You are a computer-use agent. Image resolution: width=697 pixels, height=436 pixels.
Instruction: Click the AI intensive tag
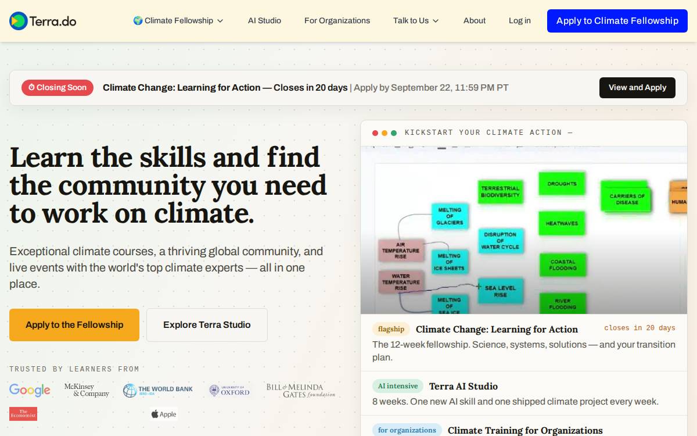[x=398, y=386]
